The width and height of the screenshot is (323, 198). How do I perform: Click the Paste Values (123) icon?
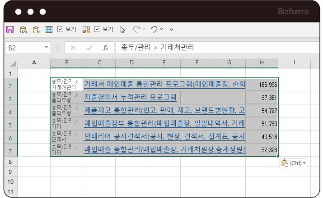tap(23, 30)
